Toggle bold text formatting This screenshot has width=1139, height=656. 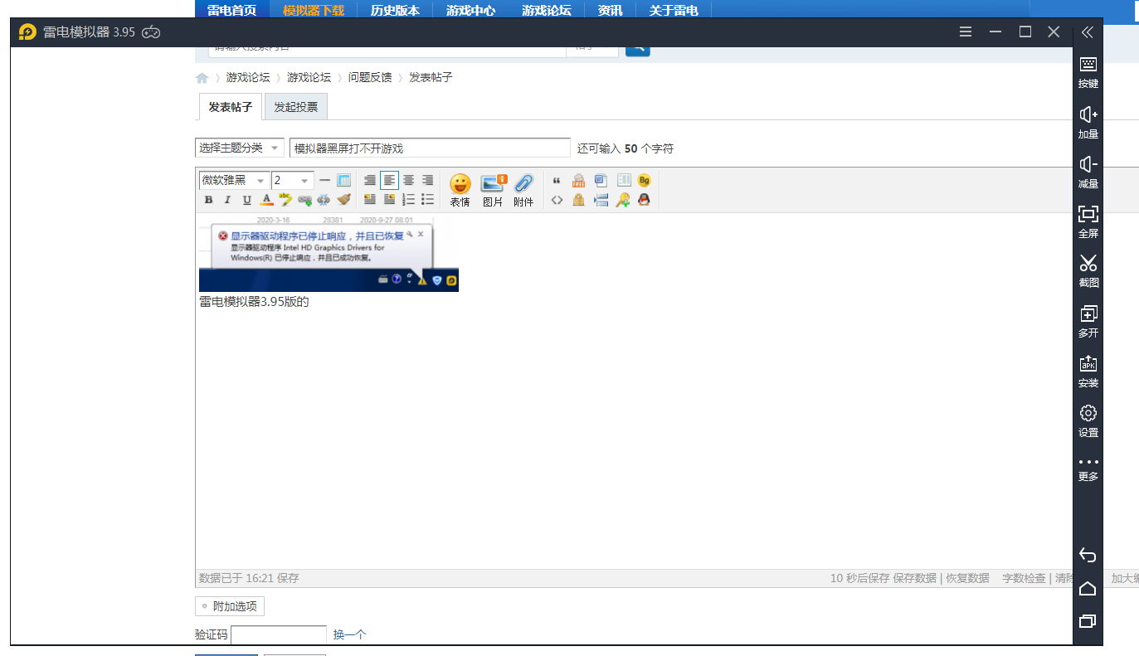[208, 200]
